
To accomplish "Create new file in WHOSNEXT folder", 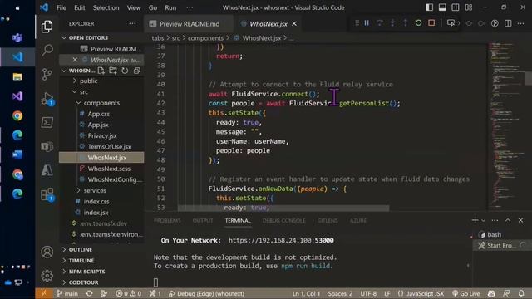I will pyautogui.click(x=101, y=71).
